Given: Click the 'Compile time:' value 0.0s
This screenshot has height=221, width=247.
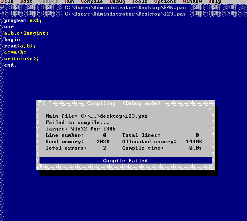Looking at the screenshot, I should (x=196, y=148).
